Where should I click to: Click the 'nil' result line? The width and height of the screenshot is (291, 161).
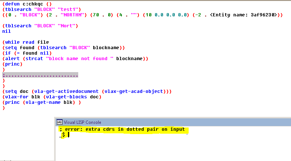7,31
